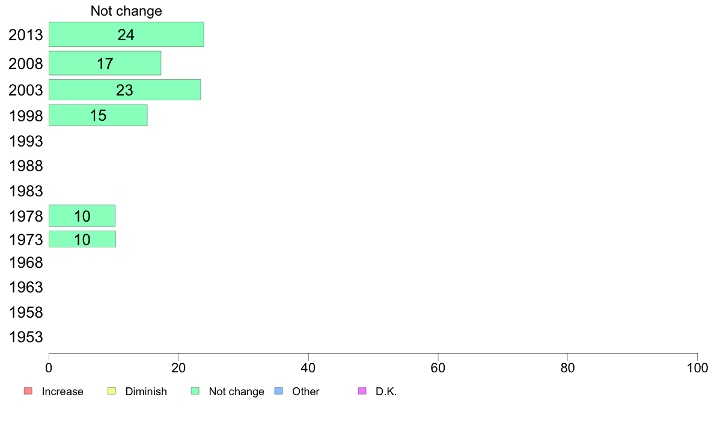The image size is (714, 442).
Task: Click the Diminish legend label text
Action: (x=146, y=392)
